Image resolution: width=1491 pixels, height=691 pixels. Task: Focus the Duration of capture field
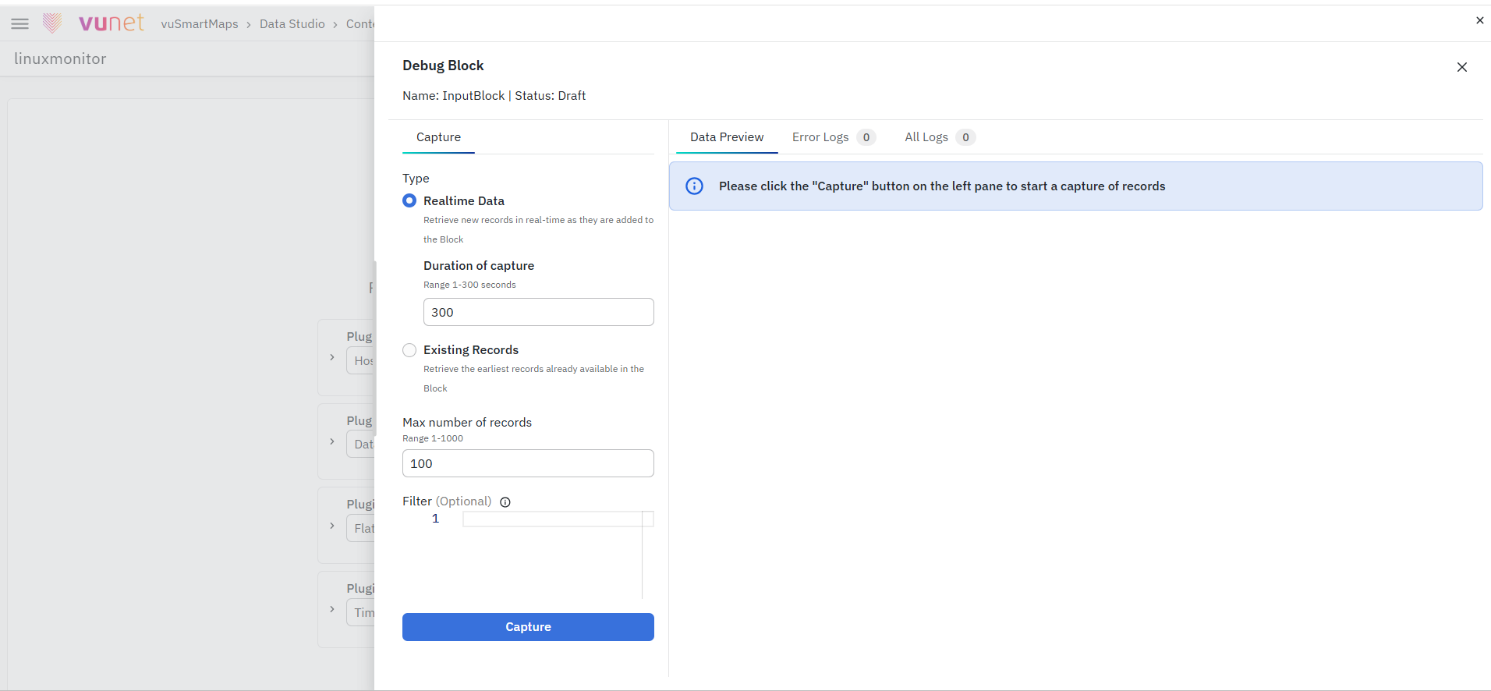tap(539, 312)
